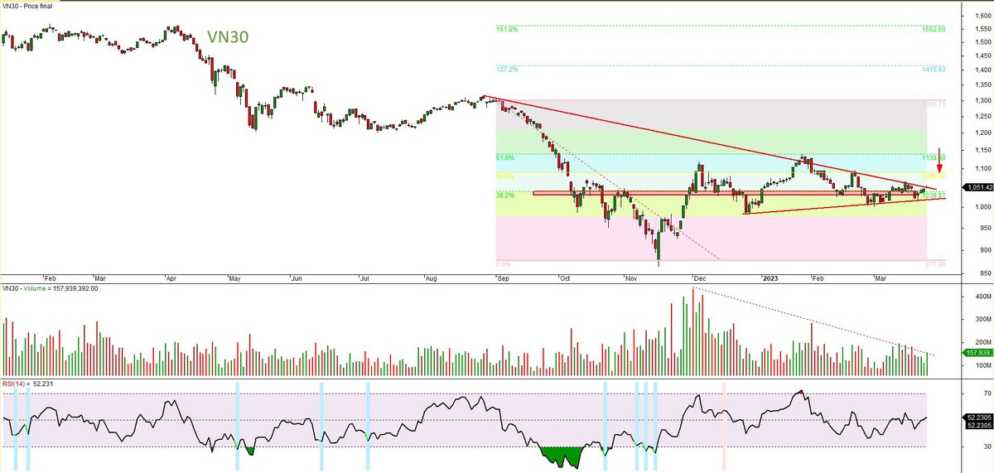Select the green VN30 text annotation
Image resolution: width=994 pixels, height=473 pixels.
[x=227, y=37]
